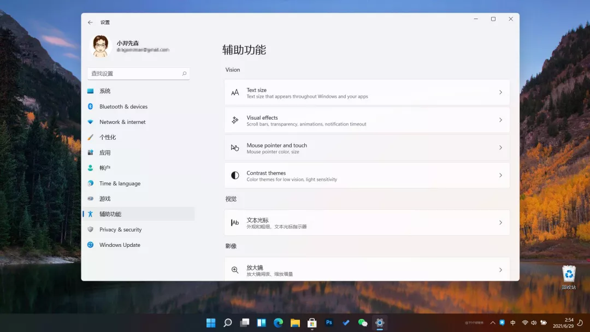Click the 小羿先森 user account profile
590x332 pixels.
[130, 46]
